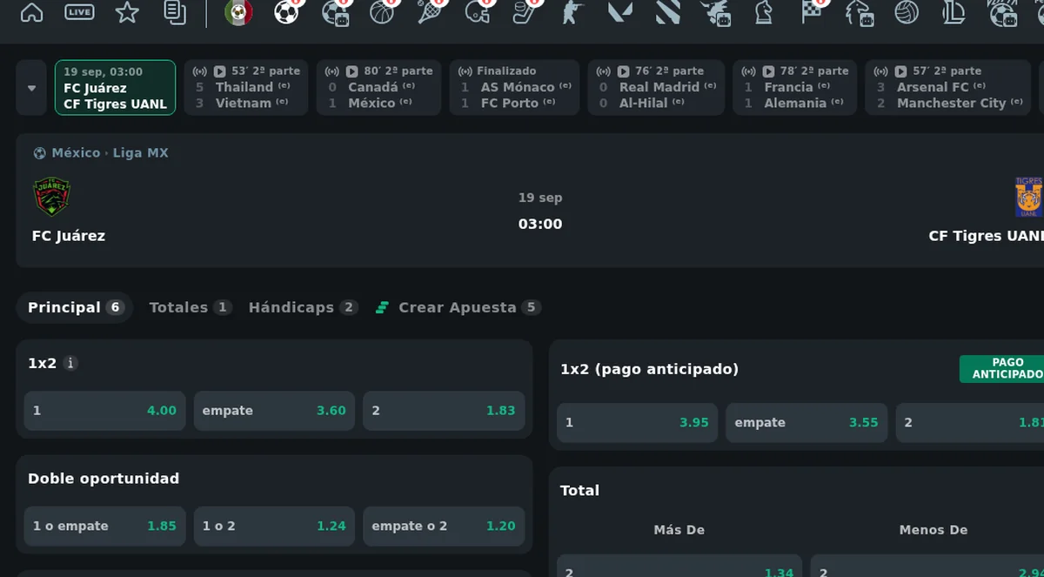Click the Total market heading
The width and height of the screenshot is (1044, 577).
(579, 491)
